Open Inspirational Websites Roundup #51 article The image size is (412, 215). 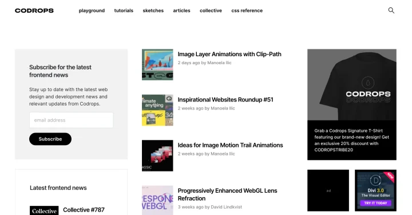coord(225,100)
